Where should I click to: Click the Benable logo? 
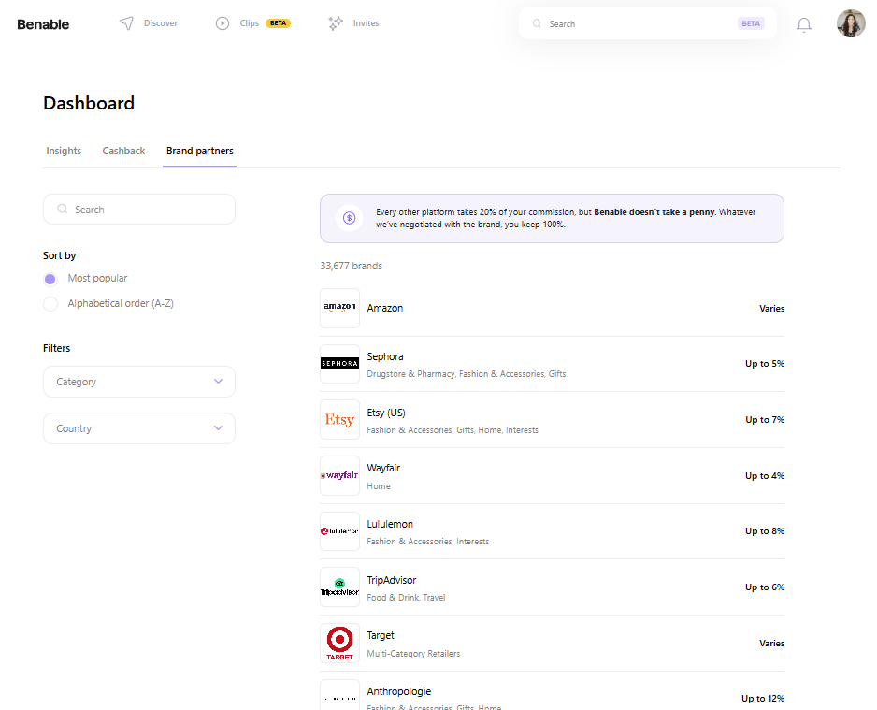[43, 24]
